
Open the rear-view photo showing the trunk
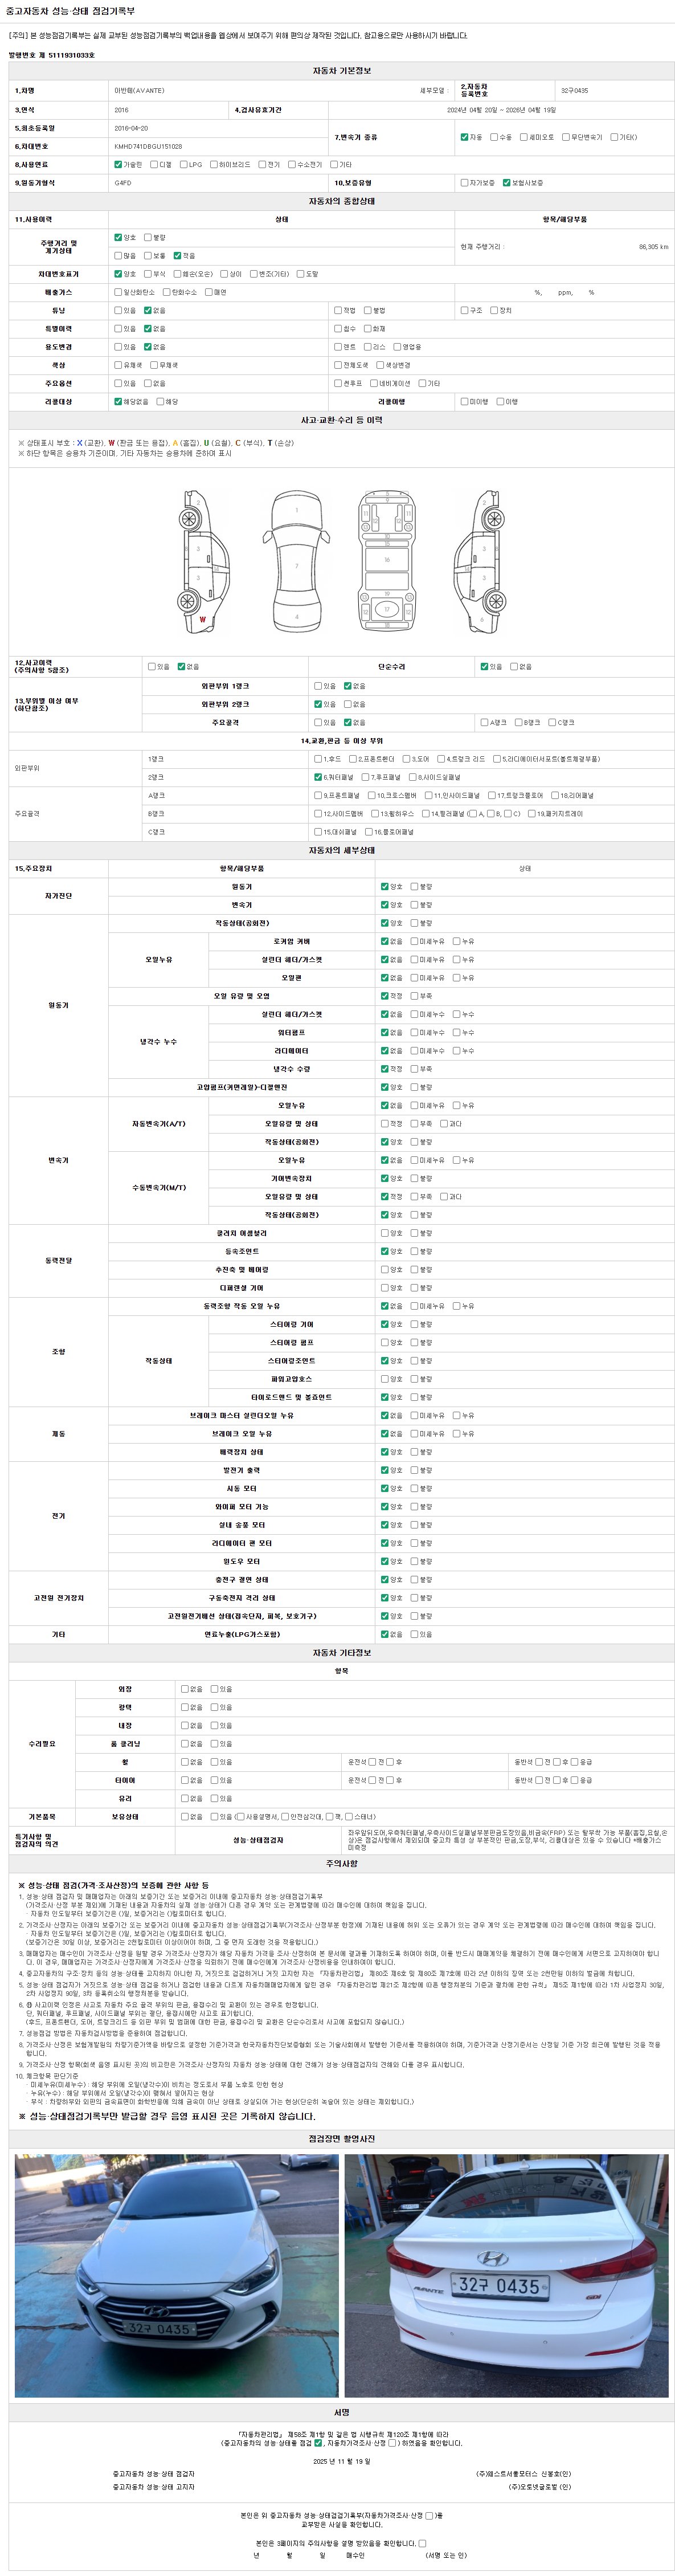click(506, 2275)
